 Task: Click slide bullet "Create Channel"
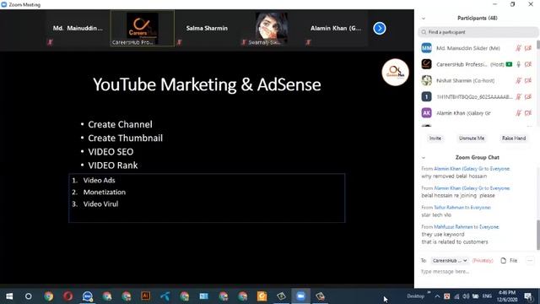click(x=120, y=124)
